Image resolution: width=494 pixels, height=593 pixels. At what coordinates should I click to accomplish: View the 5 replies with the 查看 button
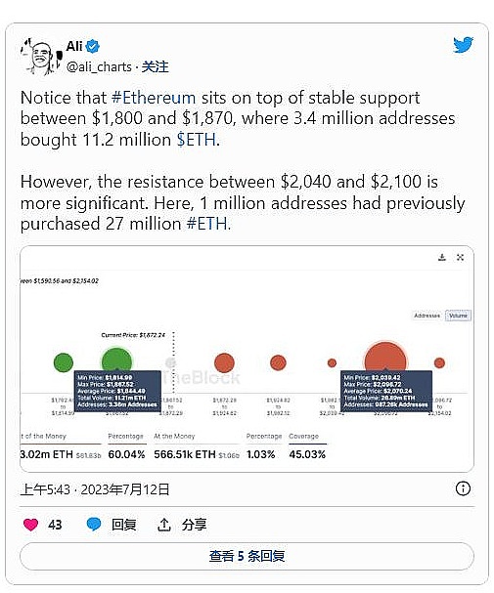[x=247, y=556]
